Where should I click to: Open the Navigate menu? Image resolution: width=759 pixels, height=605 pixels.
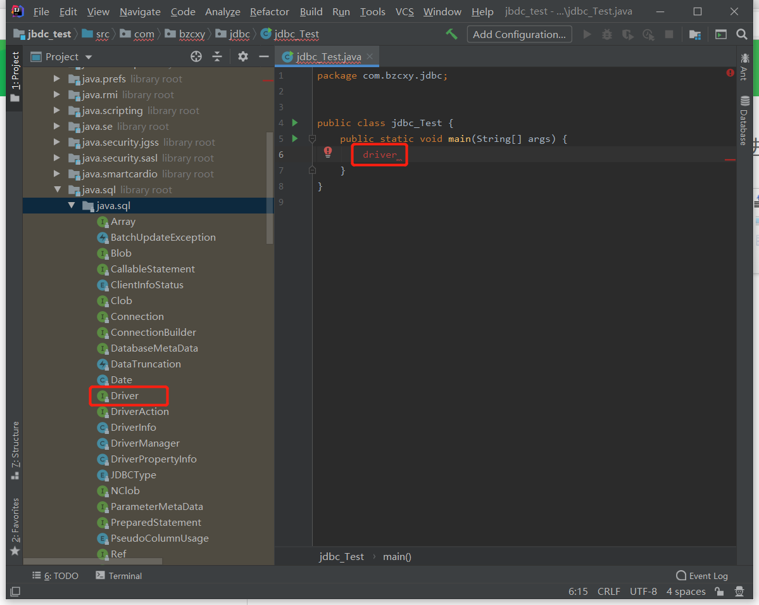(x=140, y=11)
